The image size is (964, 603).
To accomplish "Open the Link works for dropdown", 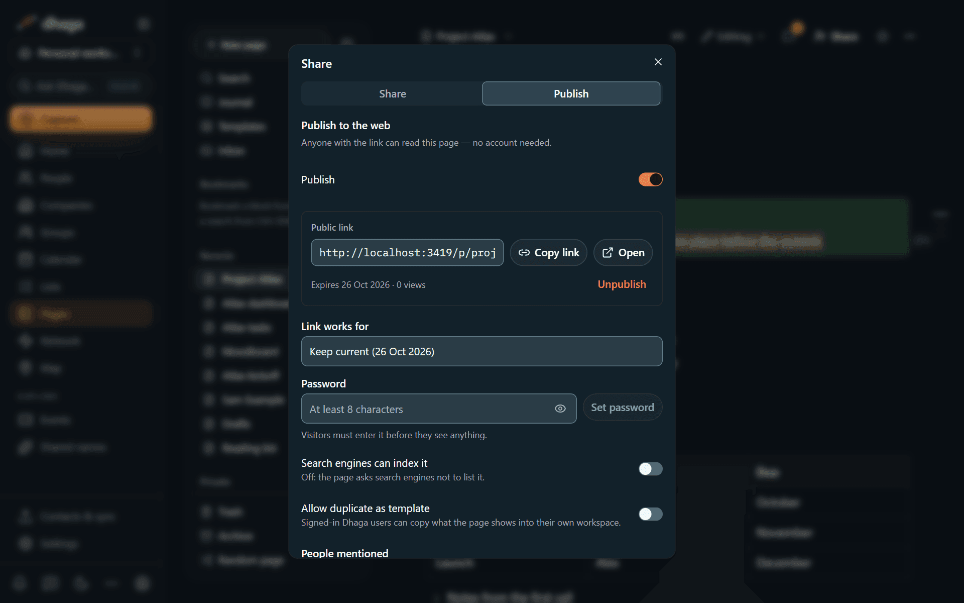I will click(481, 351).
